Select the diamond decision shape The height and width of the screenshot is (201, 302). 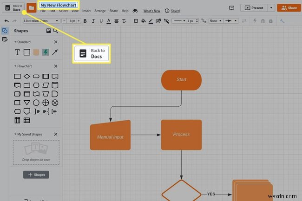pyautogui.click(x=27, y=76)
